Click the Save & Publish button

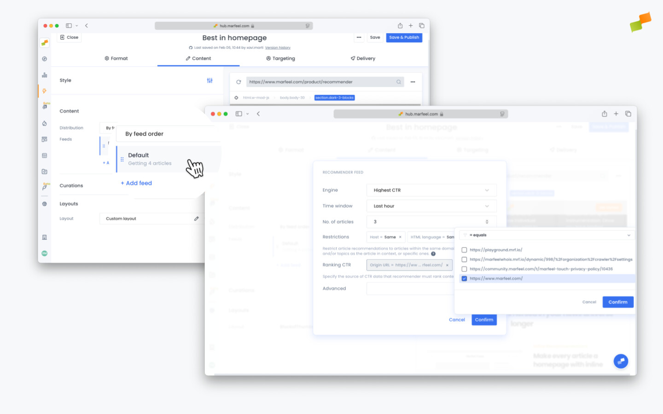[x=404, y=38]
